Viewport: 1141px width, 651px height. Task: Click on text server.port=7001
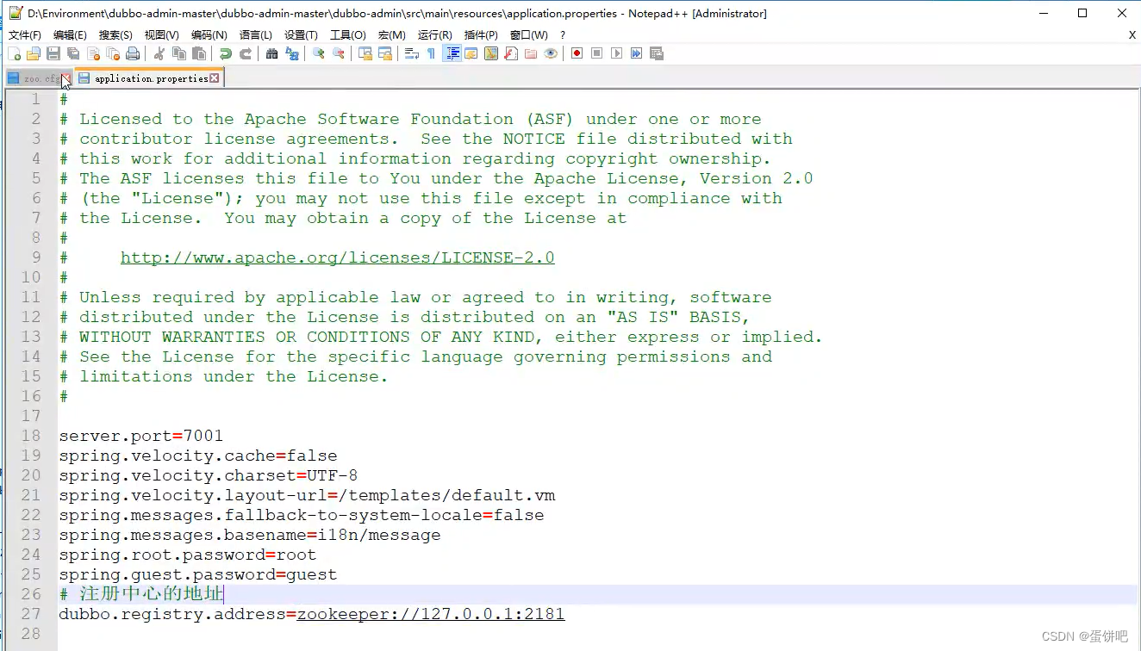(x=141, y=436)
